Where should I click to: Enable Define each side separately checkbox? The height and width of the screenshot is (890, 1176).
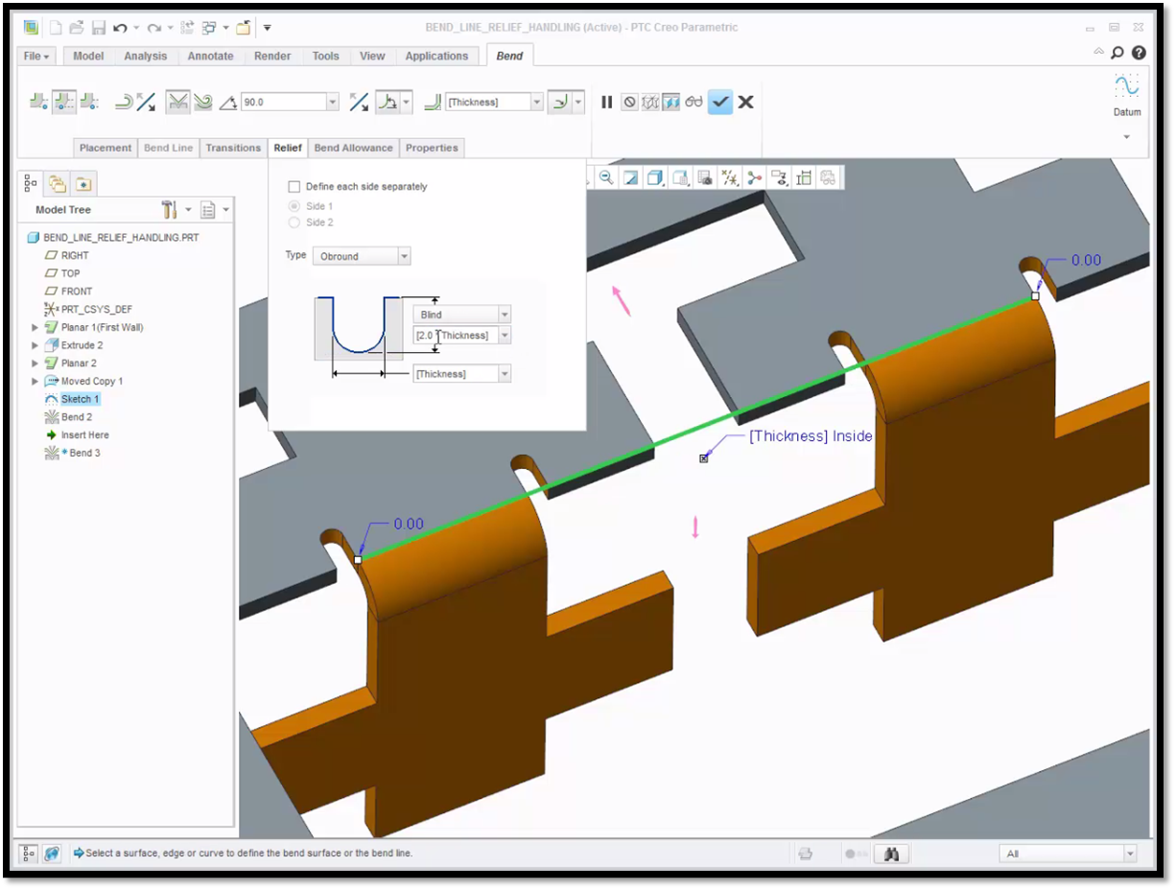pos(294,187)
